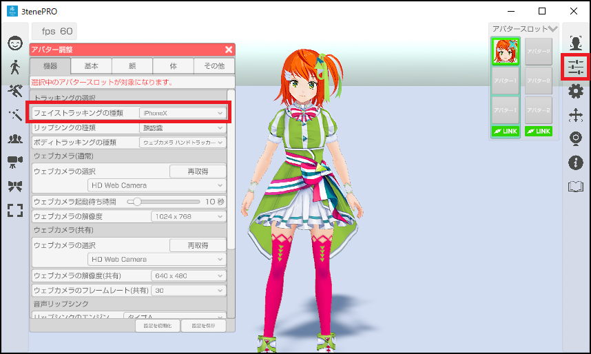Switch to the 基本 tab
The image size is (591, 354).
[x=91, y=66]
